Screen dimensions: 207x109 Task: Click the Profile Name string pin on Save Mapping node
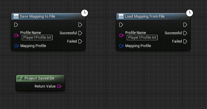[16, 35]
